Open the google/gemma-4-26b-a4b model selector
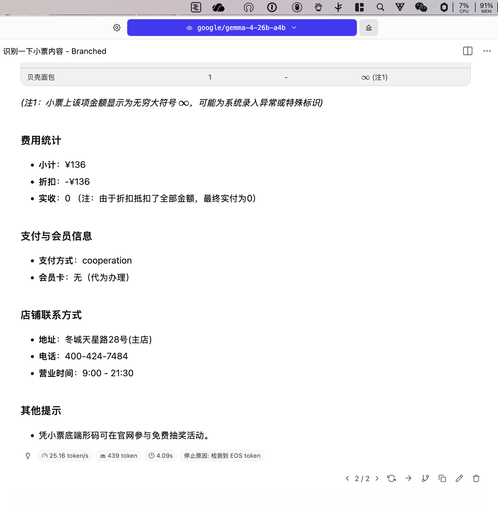Screen dimensions: 498x512 tap(242, 28)
